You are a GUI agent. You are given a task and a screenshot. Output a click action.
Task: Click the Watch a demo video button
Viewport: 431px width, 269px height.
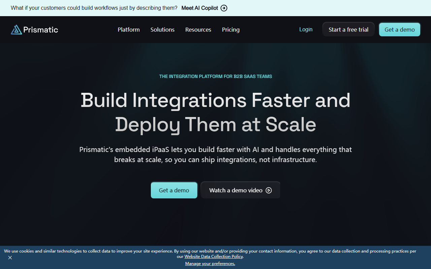[x=240, y=190]
